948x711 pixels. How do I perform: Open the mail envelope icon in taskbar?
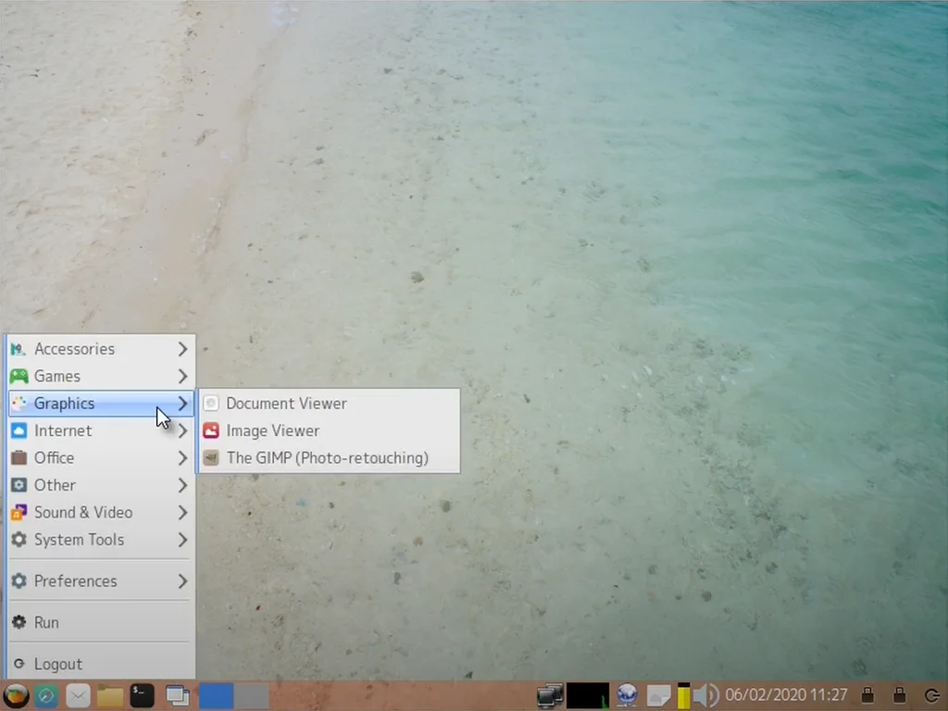(x=78, y=695)
